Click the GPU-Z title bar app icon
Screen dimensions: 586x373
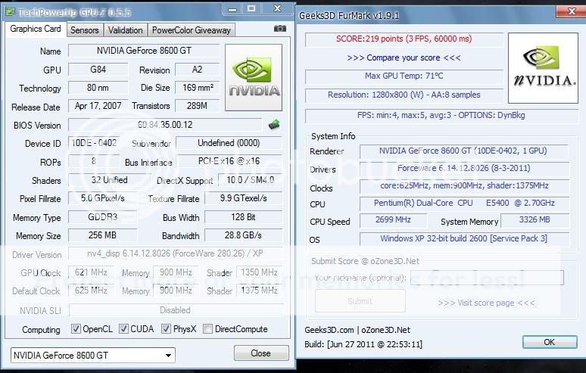click(x=10, y=12)
